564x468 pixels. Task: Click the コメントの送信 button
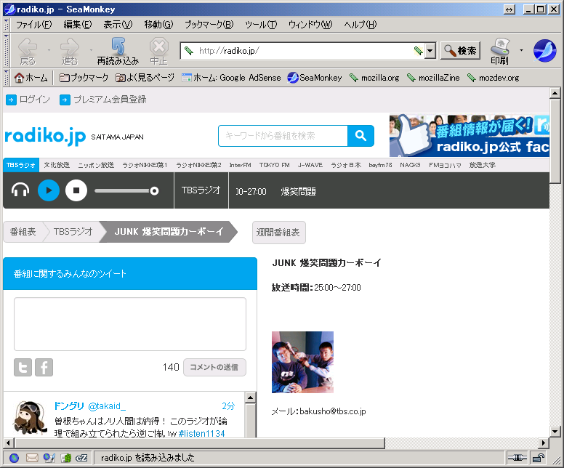tap(214, 367)
